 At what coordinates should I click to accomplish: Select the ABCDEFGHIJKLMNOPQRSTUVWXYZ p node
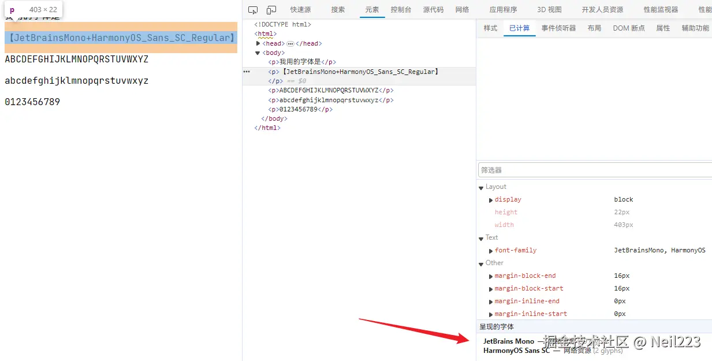331,90
